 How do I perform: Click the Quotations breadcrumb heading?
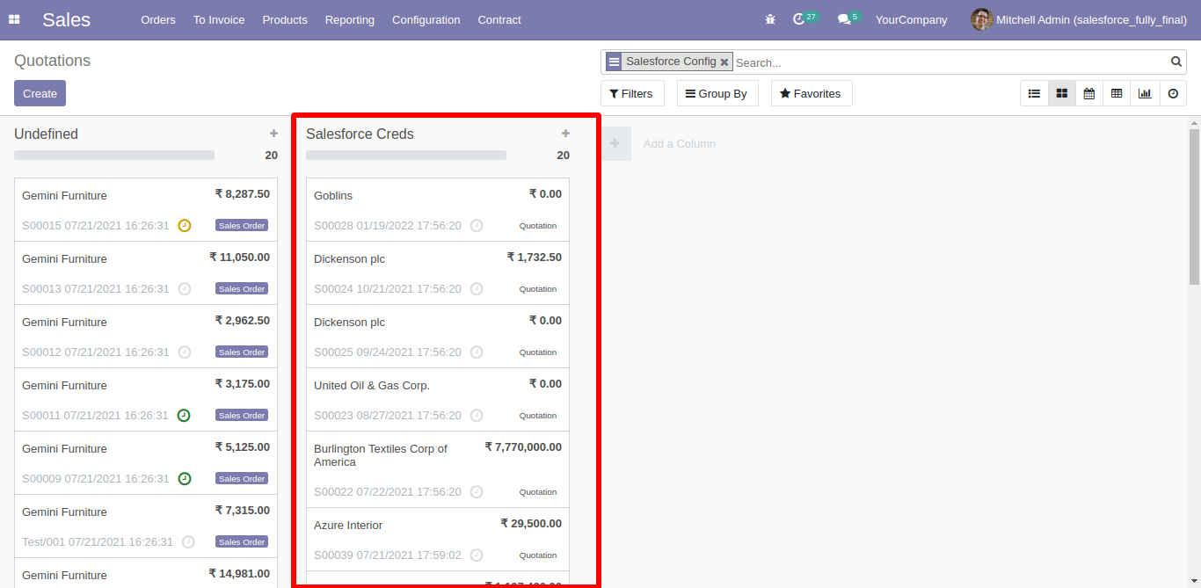(52, 61)
